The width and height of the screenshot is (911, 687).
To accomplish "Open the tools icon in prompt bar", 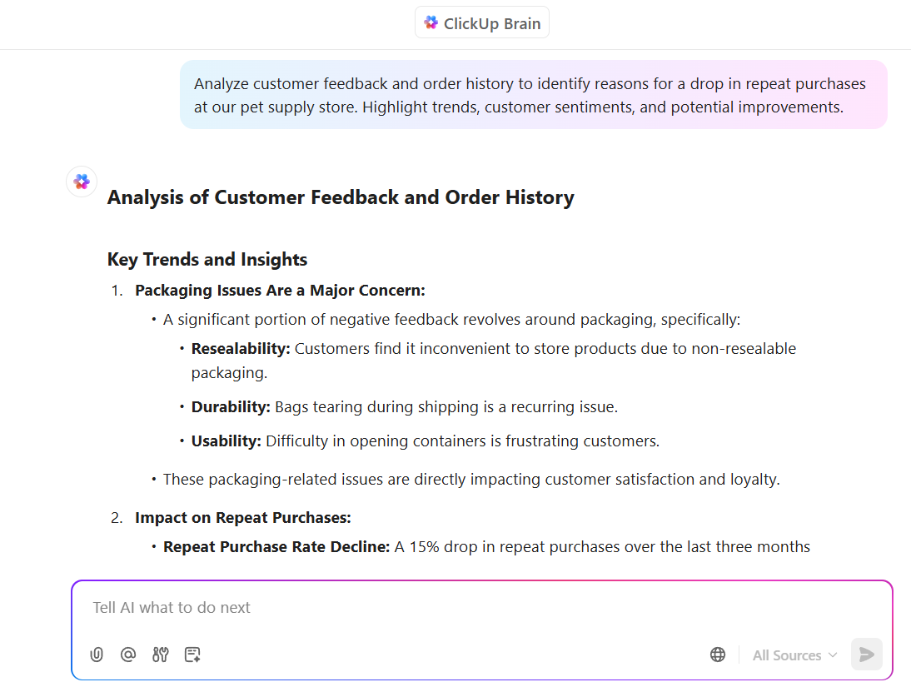I will 161,655.
